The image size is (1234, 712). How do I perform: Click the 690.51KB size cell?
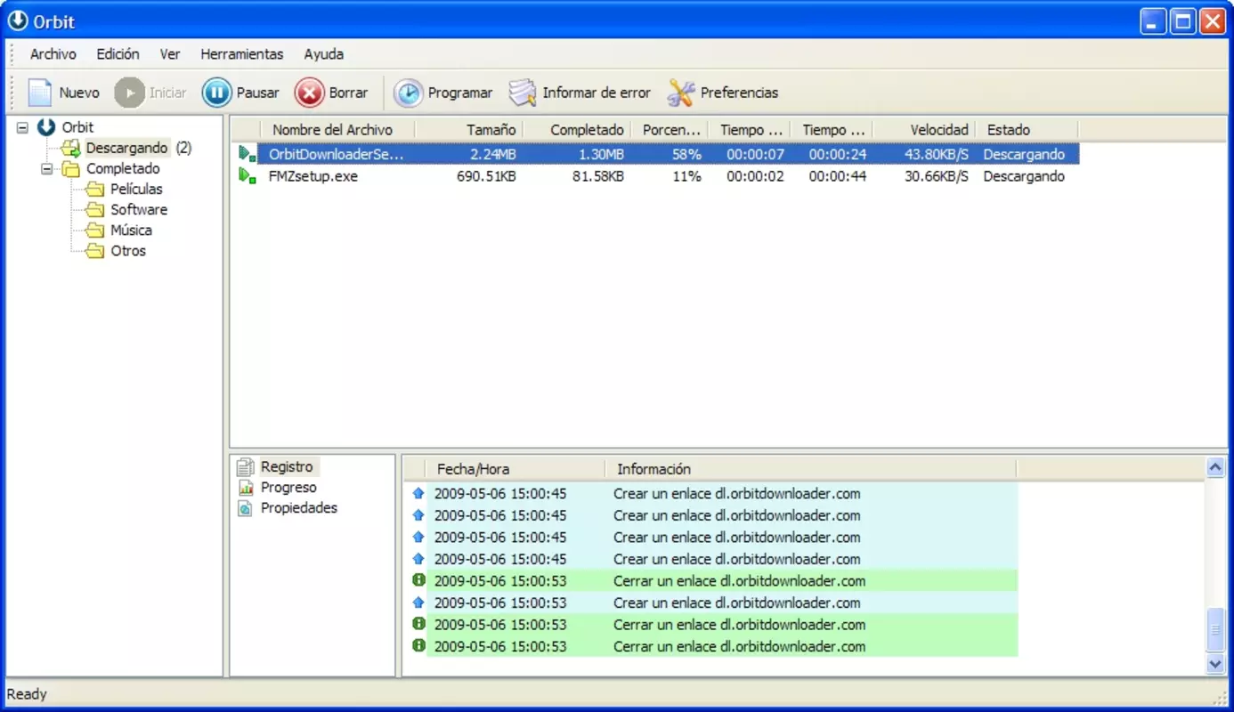(486, 176)
